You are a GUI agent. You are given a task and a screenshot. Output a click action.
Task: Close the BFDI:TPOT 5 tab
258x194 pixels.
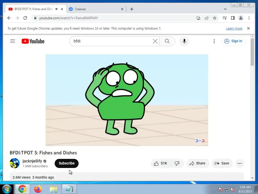click(62, 9)
